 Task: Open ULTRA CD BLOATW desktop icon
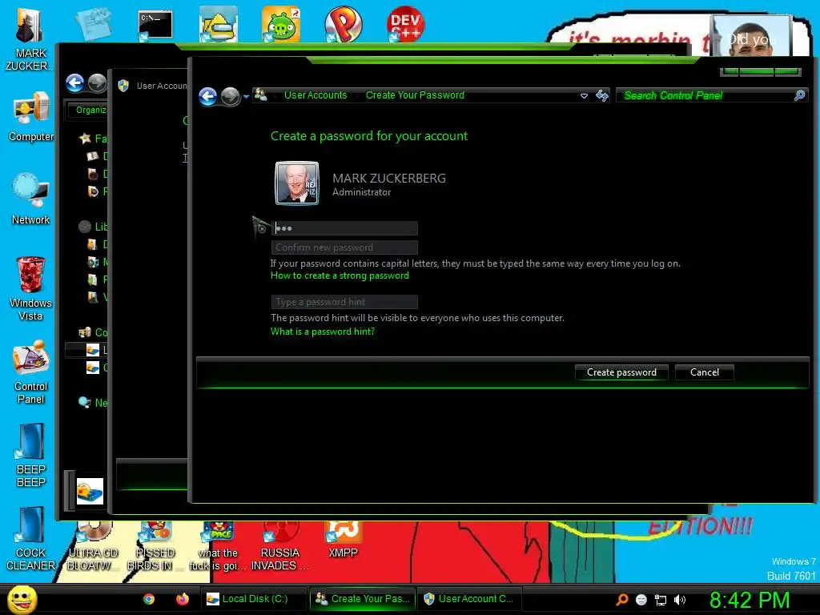coord(93,546)
